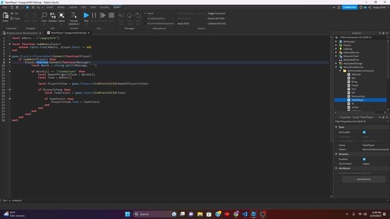Click the Apply Edits button
Viewport: 390px width, 219px height.
pos(183,23)
